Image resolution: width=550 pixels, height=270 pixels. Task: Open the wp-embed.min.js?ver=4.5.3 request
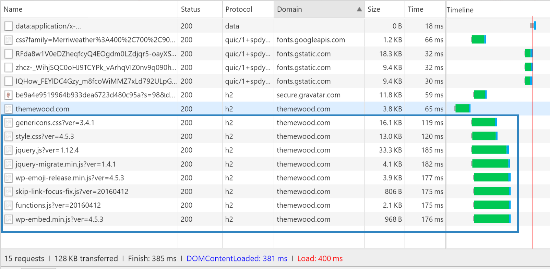pyautogui.click(x=59, y=219)
